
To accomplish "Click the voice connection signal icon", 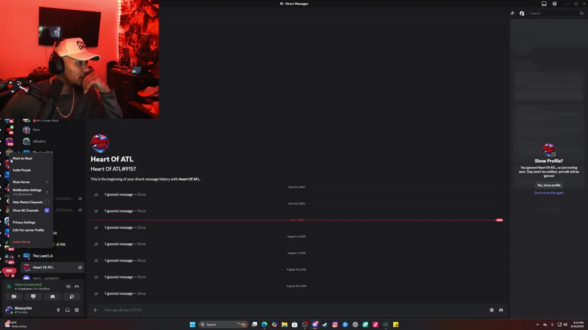I will coord(9,286).
